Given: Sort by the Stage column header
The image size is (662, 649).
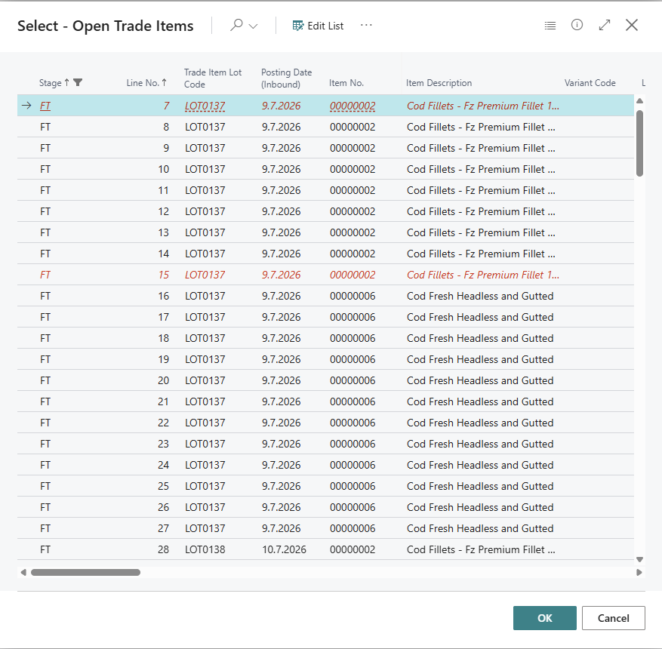Looking at the screenshot, I should click(51, 83).
